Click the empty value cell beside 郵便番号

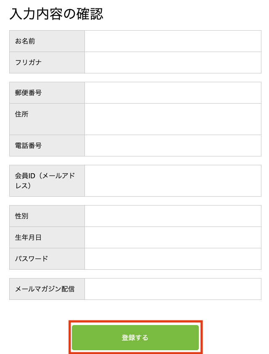point(173,93)
